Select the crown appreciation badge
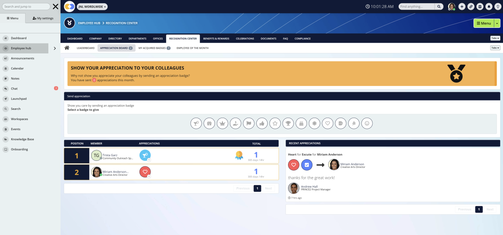Viewport: 503px width, 235px height. point(222,123)
